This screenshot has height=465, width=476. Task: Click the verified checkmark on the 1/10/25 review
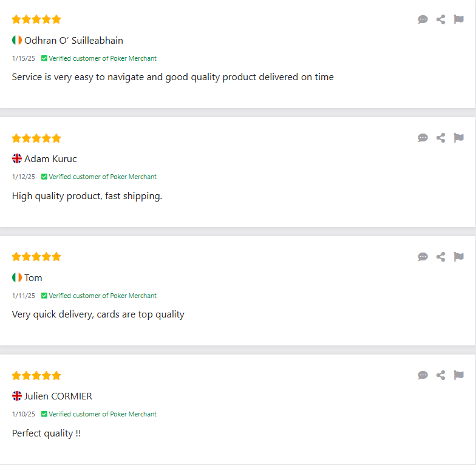tap(44, 414)
